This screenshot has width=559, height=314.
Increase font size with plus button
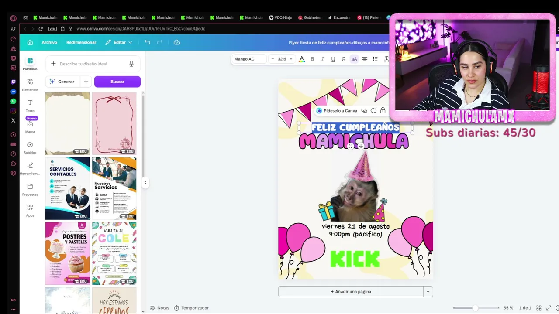291,59
